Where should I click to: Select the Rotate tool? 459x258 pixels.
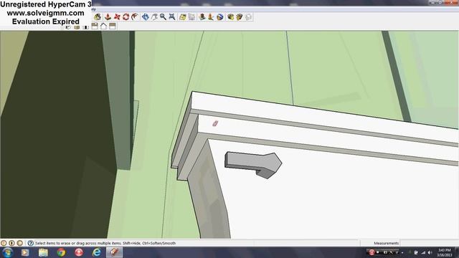click(126, 17)
